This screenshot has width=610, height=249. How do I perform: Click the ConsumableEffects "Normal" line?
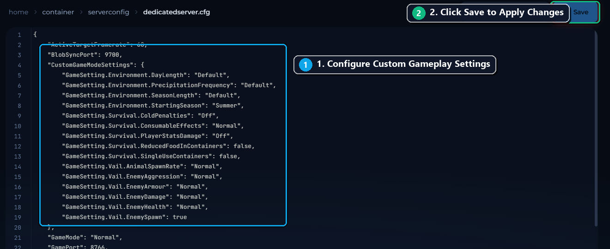(153, 126)
